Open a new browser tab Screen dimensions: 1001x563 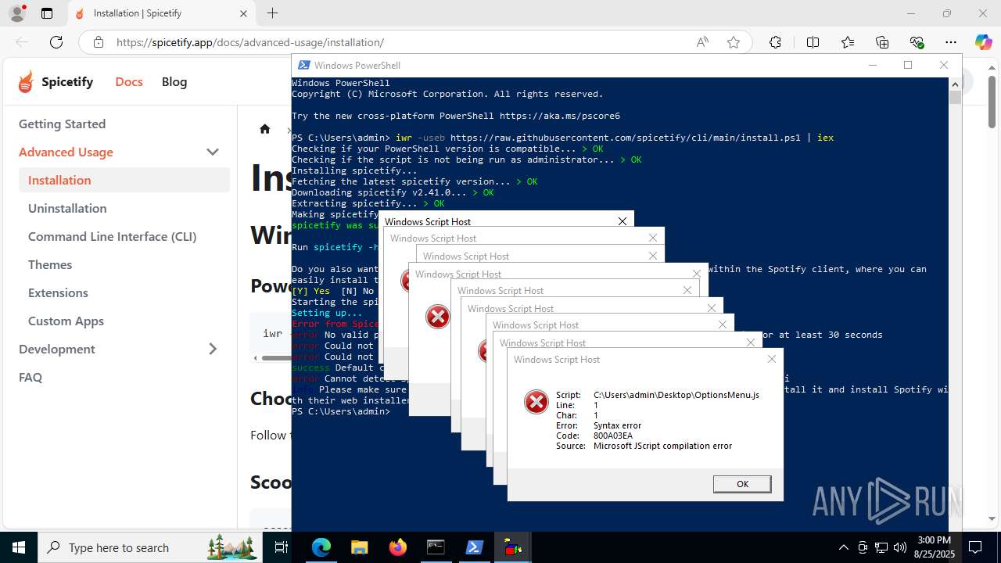coord(272,13)
